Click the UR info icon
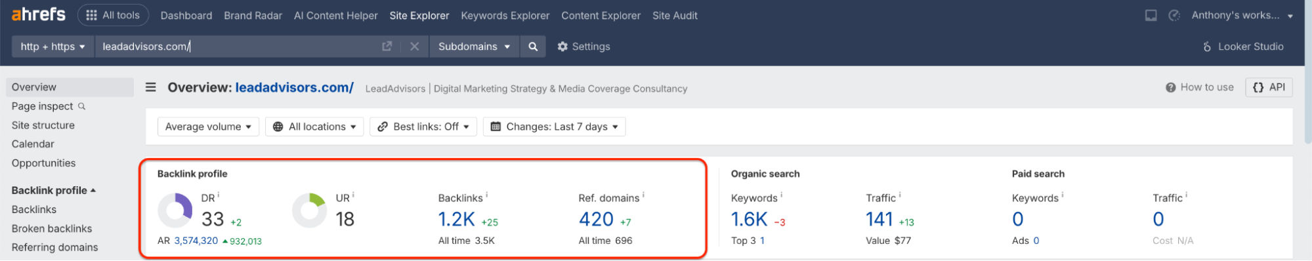Screen dimensions: 1312x261 [x=353, y=195]
